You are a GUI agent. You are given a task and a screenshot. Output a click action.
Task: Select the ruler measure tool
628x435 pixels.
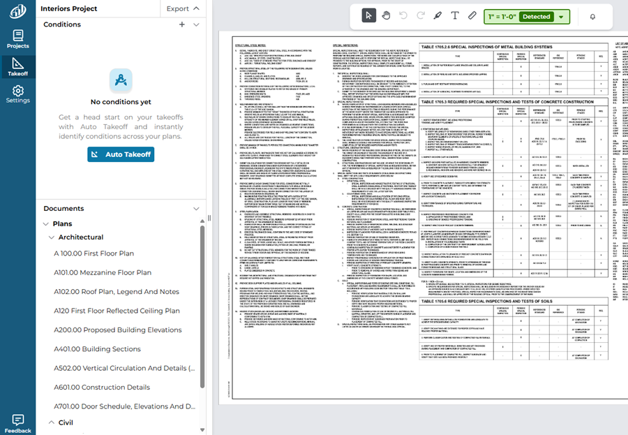coord(472,15)
